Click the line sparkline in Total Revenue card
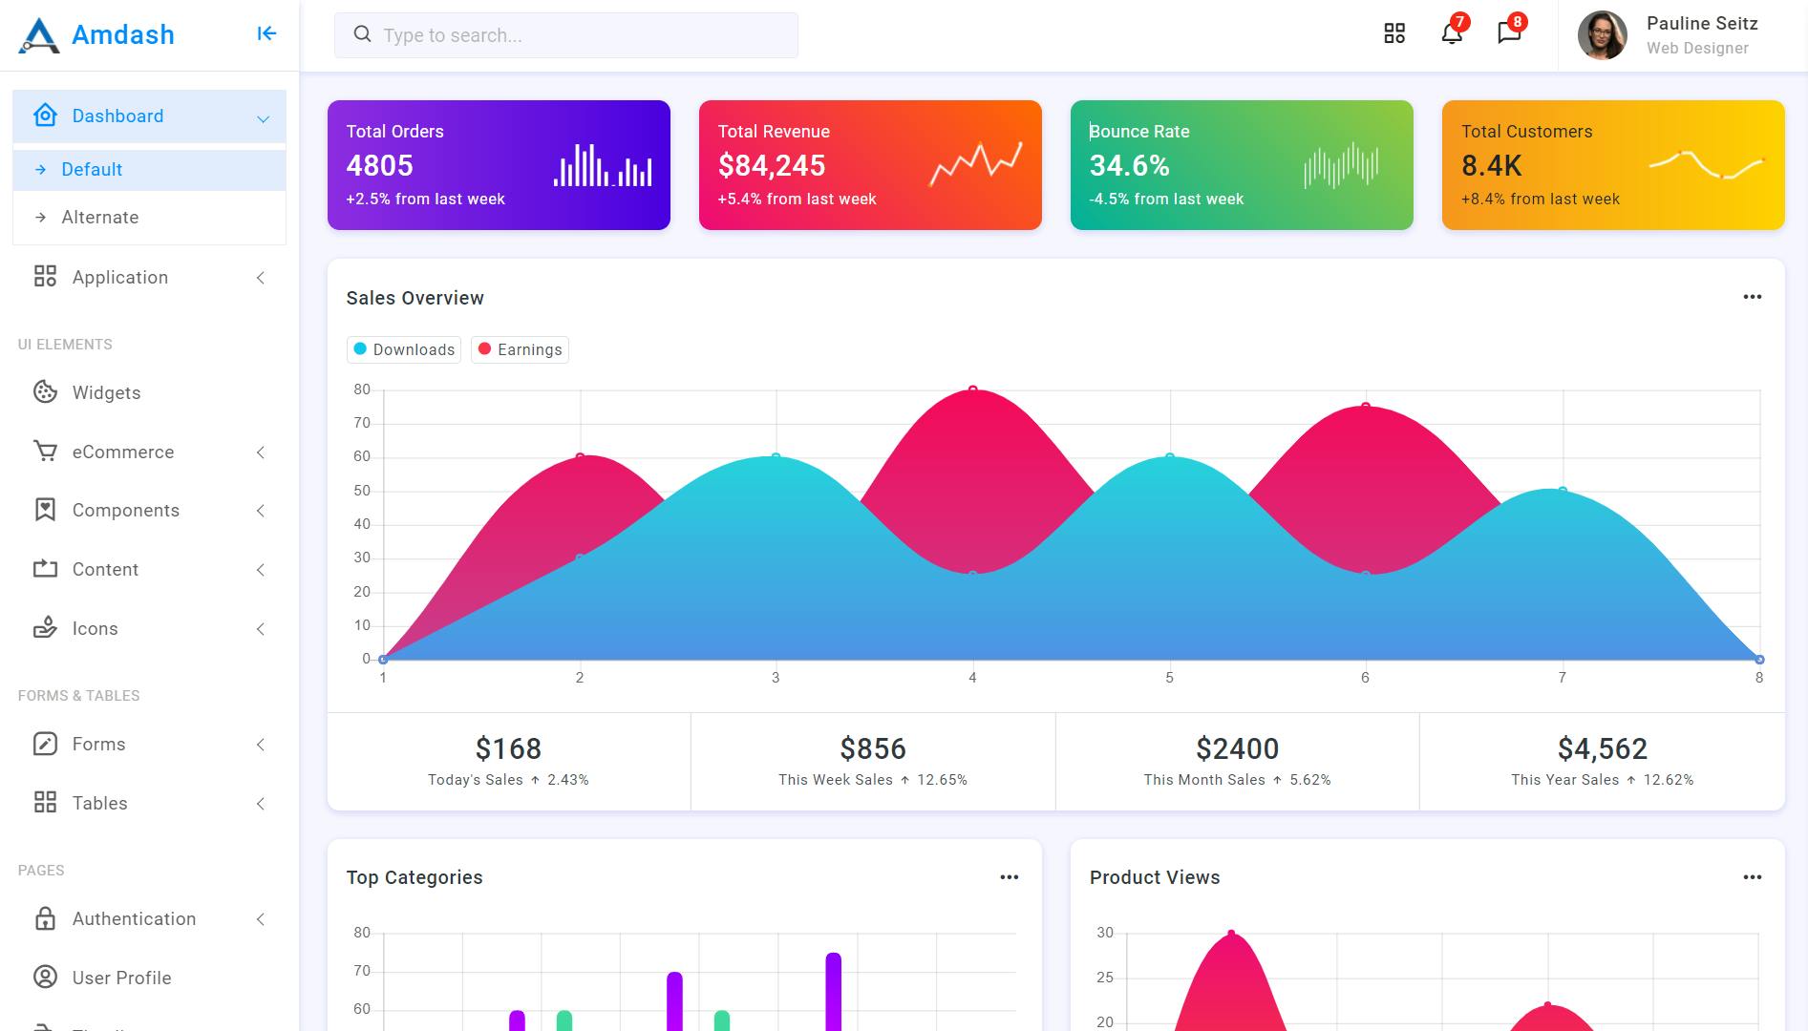This screenshot has height=1031, width=1808. pyautogui.click(x=976, y=164)
